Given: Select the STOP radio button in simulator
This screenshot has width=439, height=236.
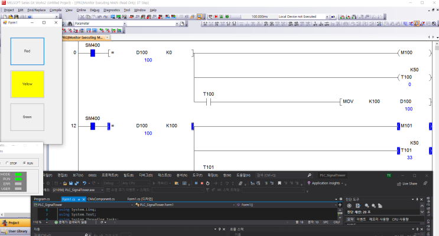Looking at the screenshot, I should coord(11,163).
